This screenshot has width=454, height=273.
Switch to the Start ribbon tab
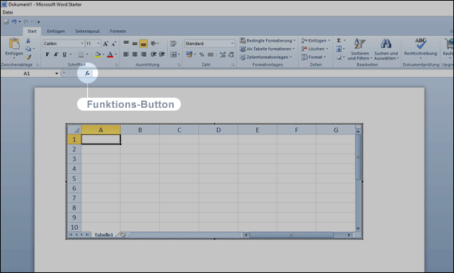coord(32,31)
